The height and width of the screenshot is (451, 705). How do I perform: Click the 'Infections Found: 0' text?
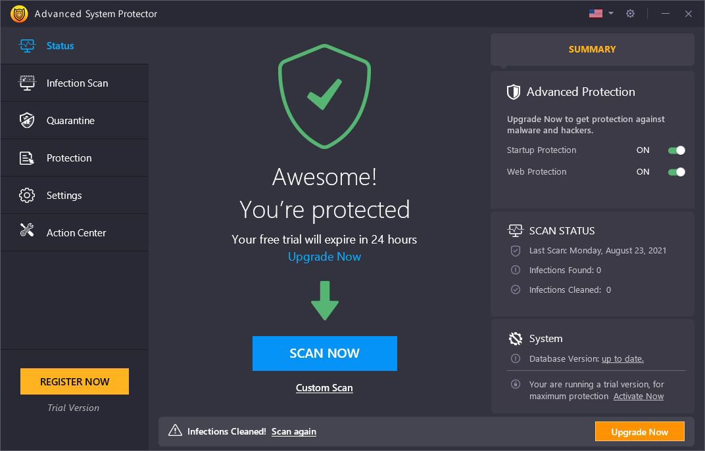(565, 270)
